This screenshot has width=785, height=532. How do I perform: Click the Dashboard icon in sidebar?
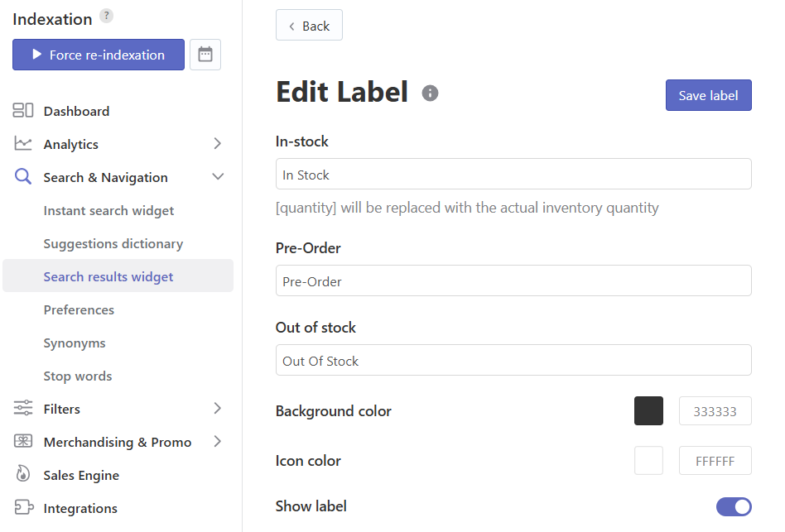tap(23, 111)
